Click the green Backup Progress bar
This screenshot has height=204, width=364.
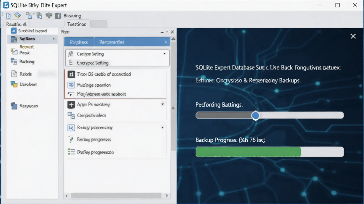point(248,152)
